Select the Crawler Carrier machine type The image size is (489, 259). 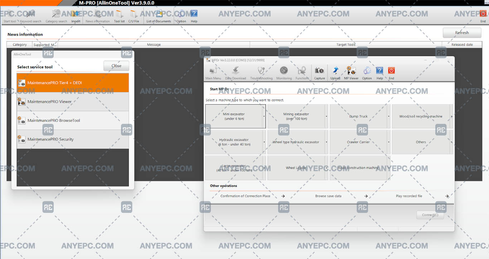(358, 142)
